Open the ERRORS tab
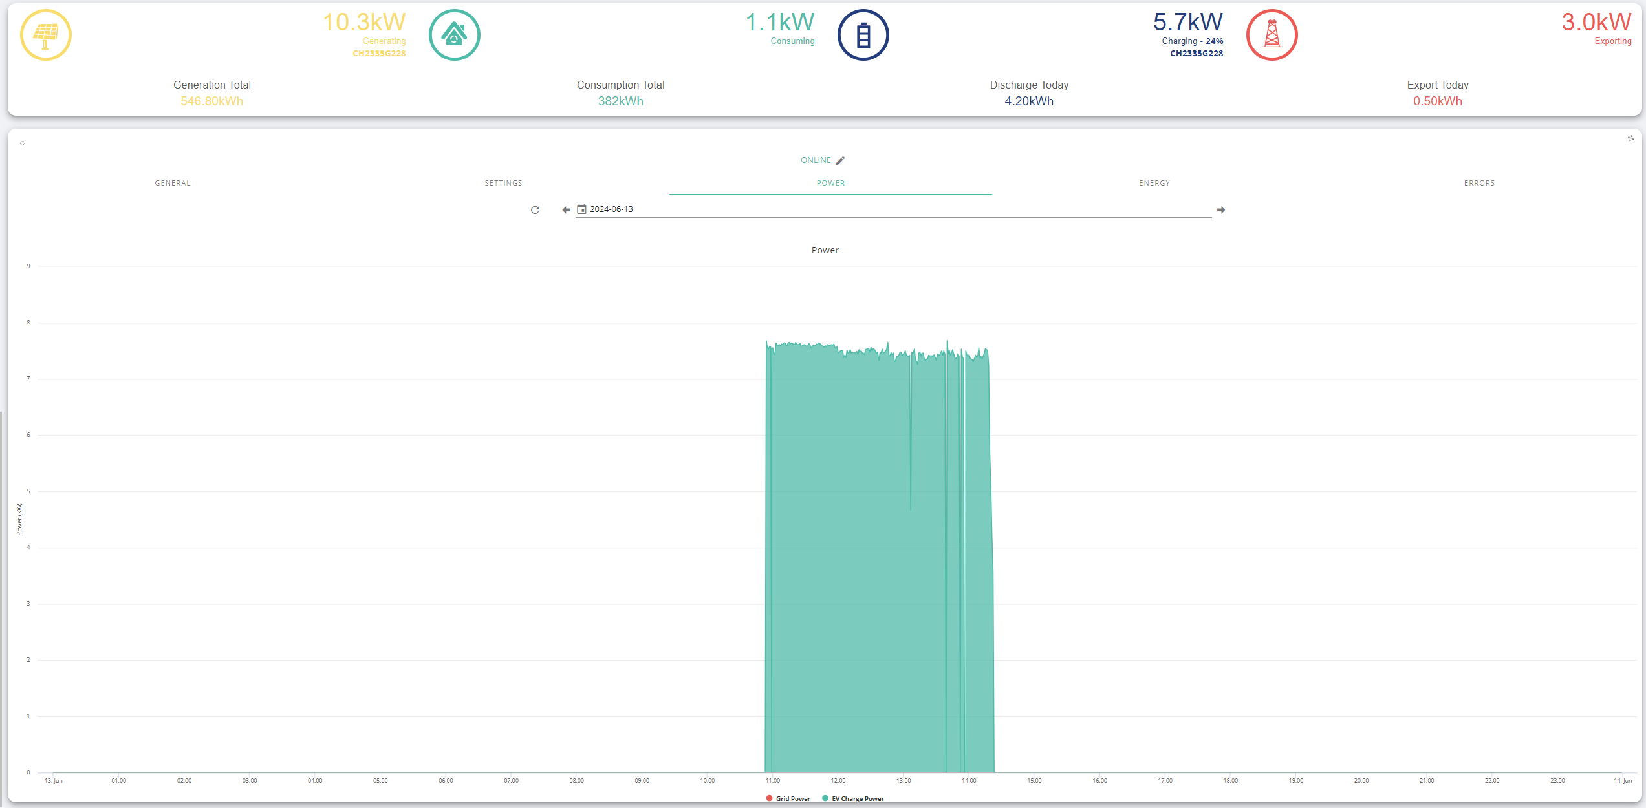 point(1480,183)
